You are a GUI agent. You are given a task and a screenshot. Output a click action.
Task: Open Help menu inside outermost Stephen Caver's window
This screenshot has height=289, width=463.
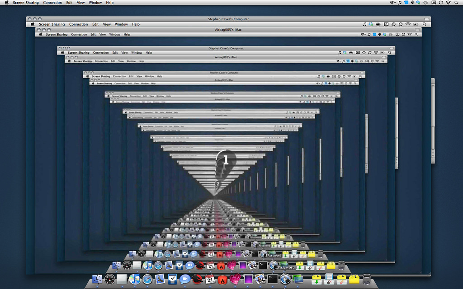(x=136, y=24)
